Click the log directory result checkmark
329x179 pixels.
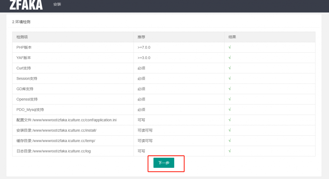click(230, 151)
